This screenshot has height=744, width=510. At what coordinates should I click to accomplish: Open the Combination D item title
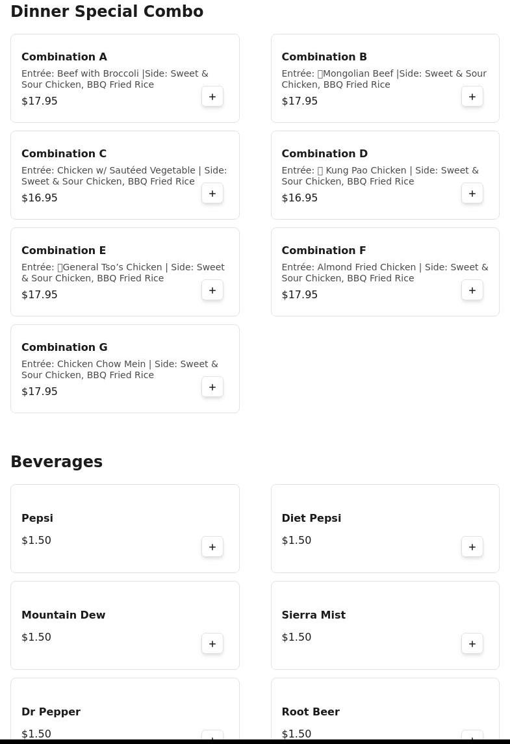324,154
